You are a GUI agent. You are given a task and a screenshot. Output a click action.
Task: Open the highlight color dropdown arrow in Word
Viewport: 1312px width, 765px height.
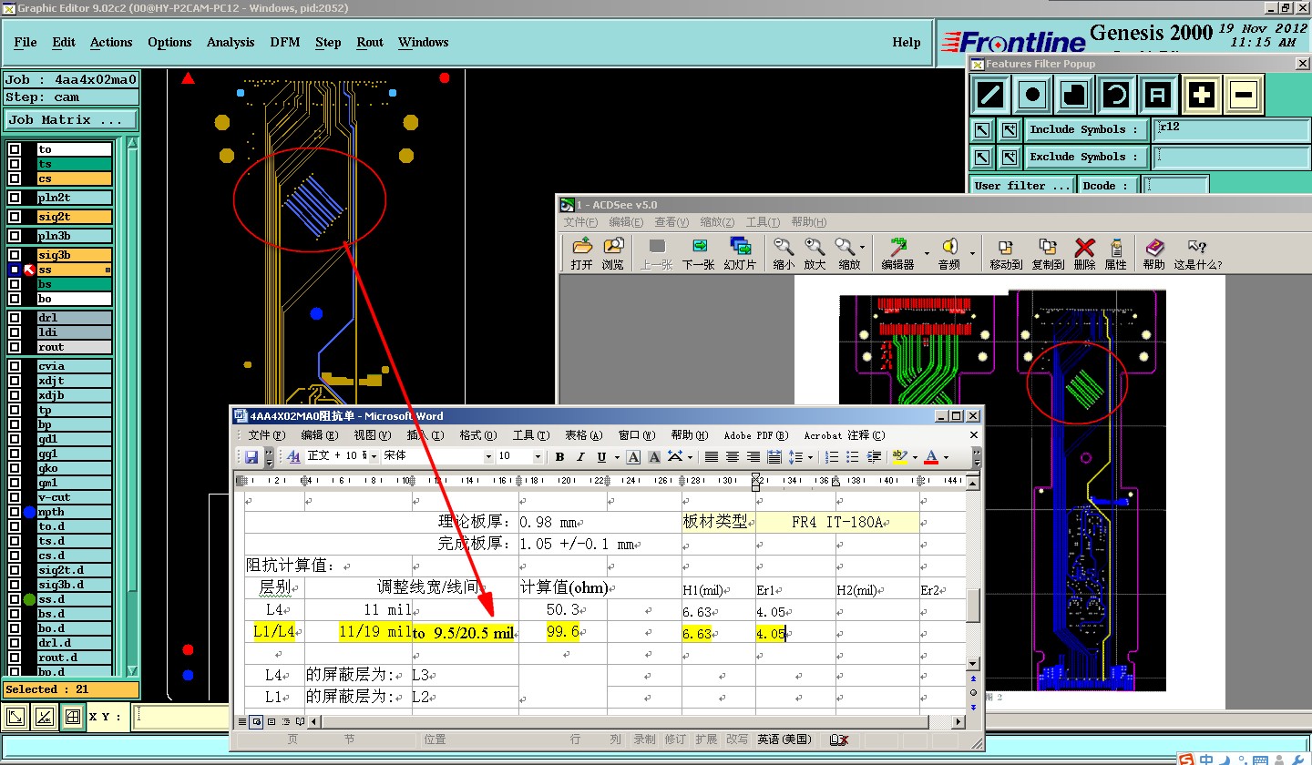coord(914,457)
